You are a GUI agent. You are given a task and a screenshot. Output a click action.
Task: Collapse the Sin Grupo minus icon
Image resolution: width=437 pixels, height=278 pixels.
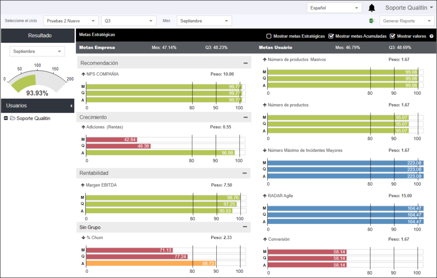point(245,227)
